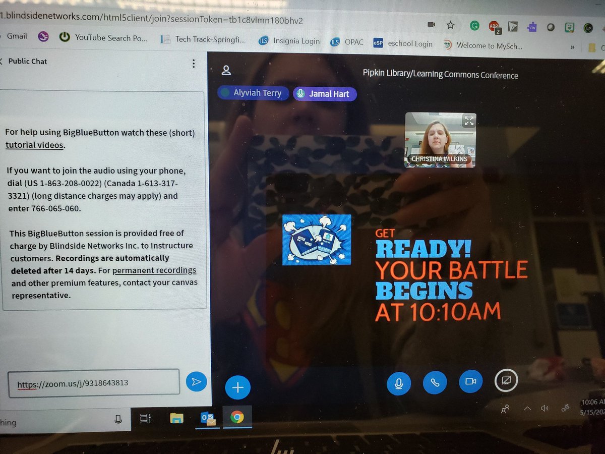This screenshot has height=454, width=605.
Task: Open the eschool Login bookmark
Action: (403, 44)
